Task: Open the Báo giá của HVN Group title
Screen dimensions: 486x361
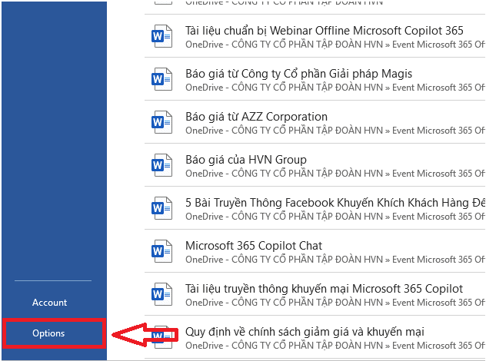Action: 246,160
